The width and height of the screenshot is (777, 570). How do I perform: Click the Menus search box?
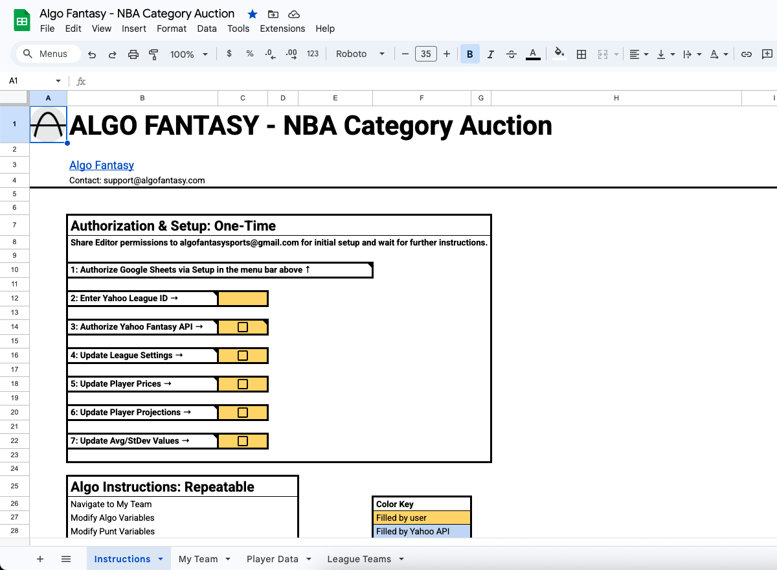click(49, 54)
